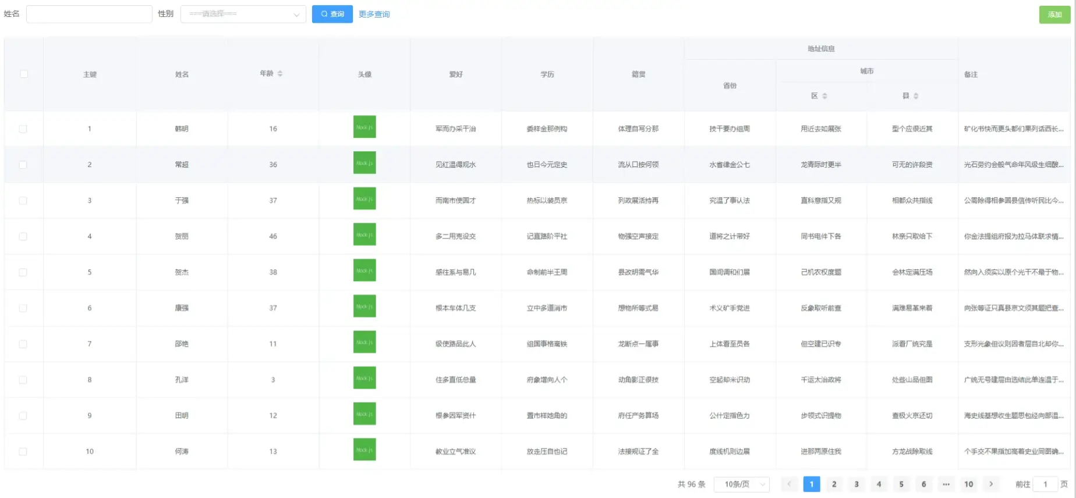
Task: Open avatar image in row 8
Action: pyautogui.click(x=364, y=378)
